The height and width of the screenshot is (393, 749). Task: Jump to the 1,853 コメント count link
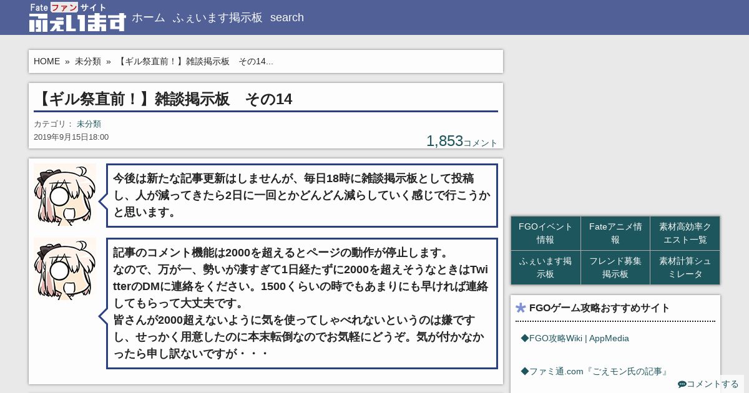[x=462, y=141]
